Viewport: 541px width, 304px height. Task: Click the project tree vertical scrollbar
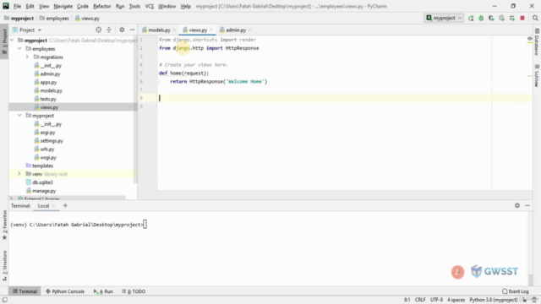coord(135,111)
